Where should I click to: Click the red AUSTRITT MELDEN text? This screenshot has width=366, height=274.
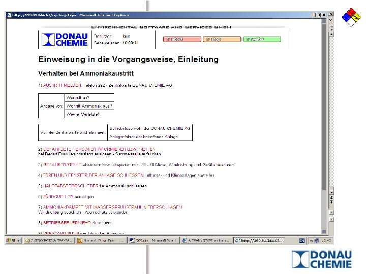(63, 85)
